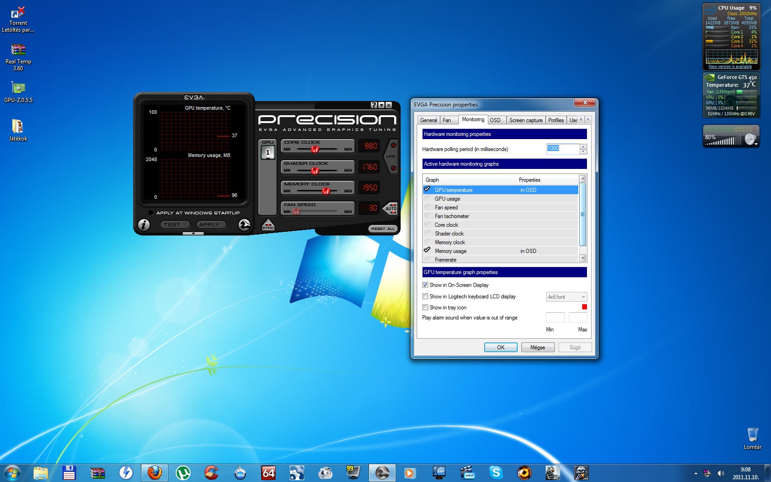Image resolution: width=771 pixels, height=482 pixels.
Task: Open the Lomtár recycle bin
Action: [x=753, y=438]
